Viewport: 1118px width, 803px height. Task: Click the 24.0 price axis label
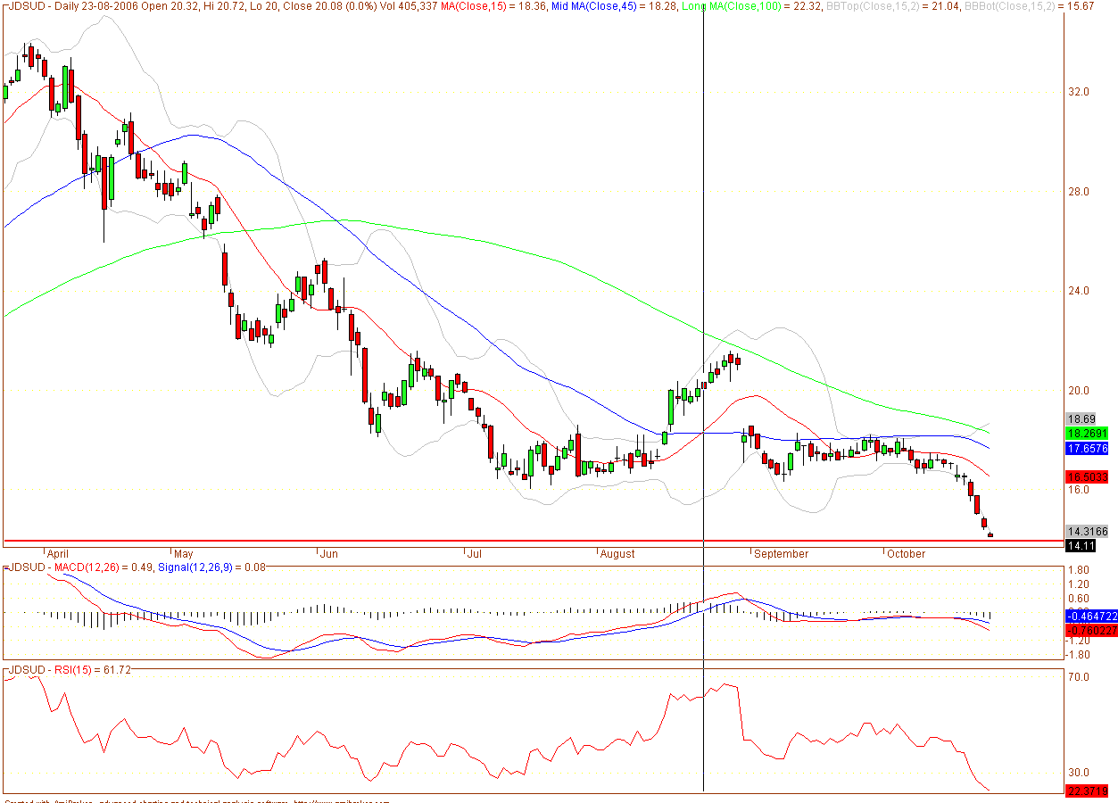1080,291
